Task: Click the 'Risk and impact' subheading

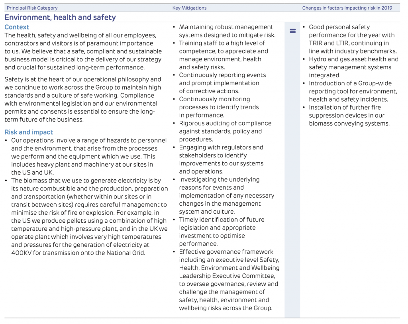Action: pyautogui.click(x=29, y=132)
